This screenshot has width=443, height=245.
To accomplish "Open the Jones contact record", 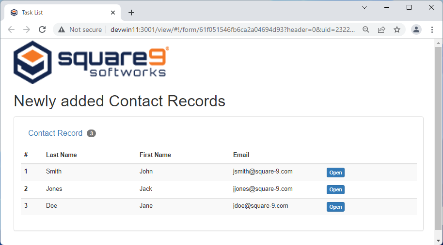I will 335,189.
